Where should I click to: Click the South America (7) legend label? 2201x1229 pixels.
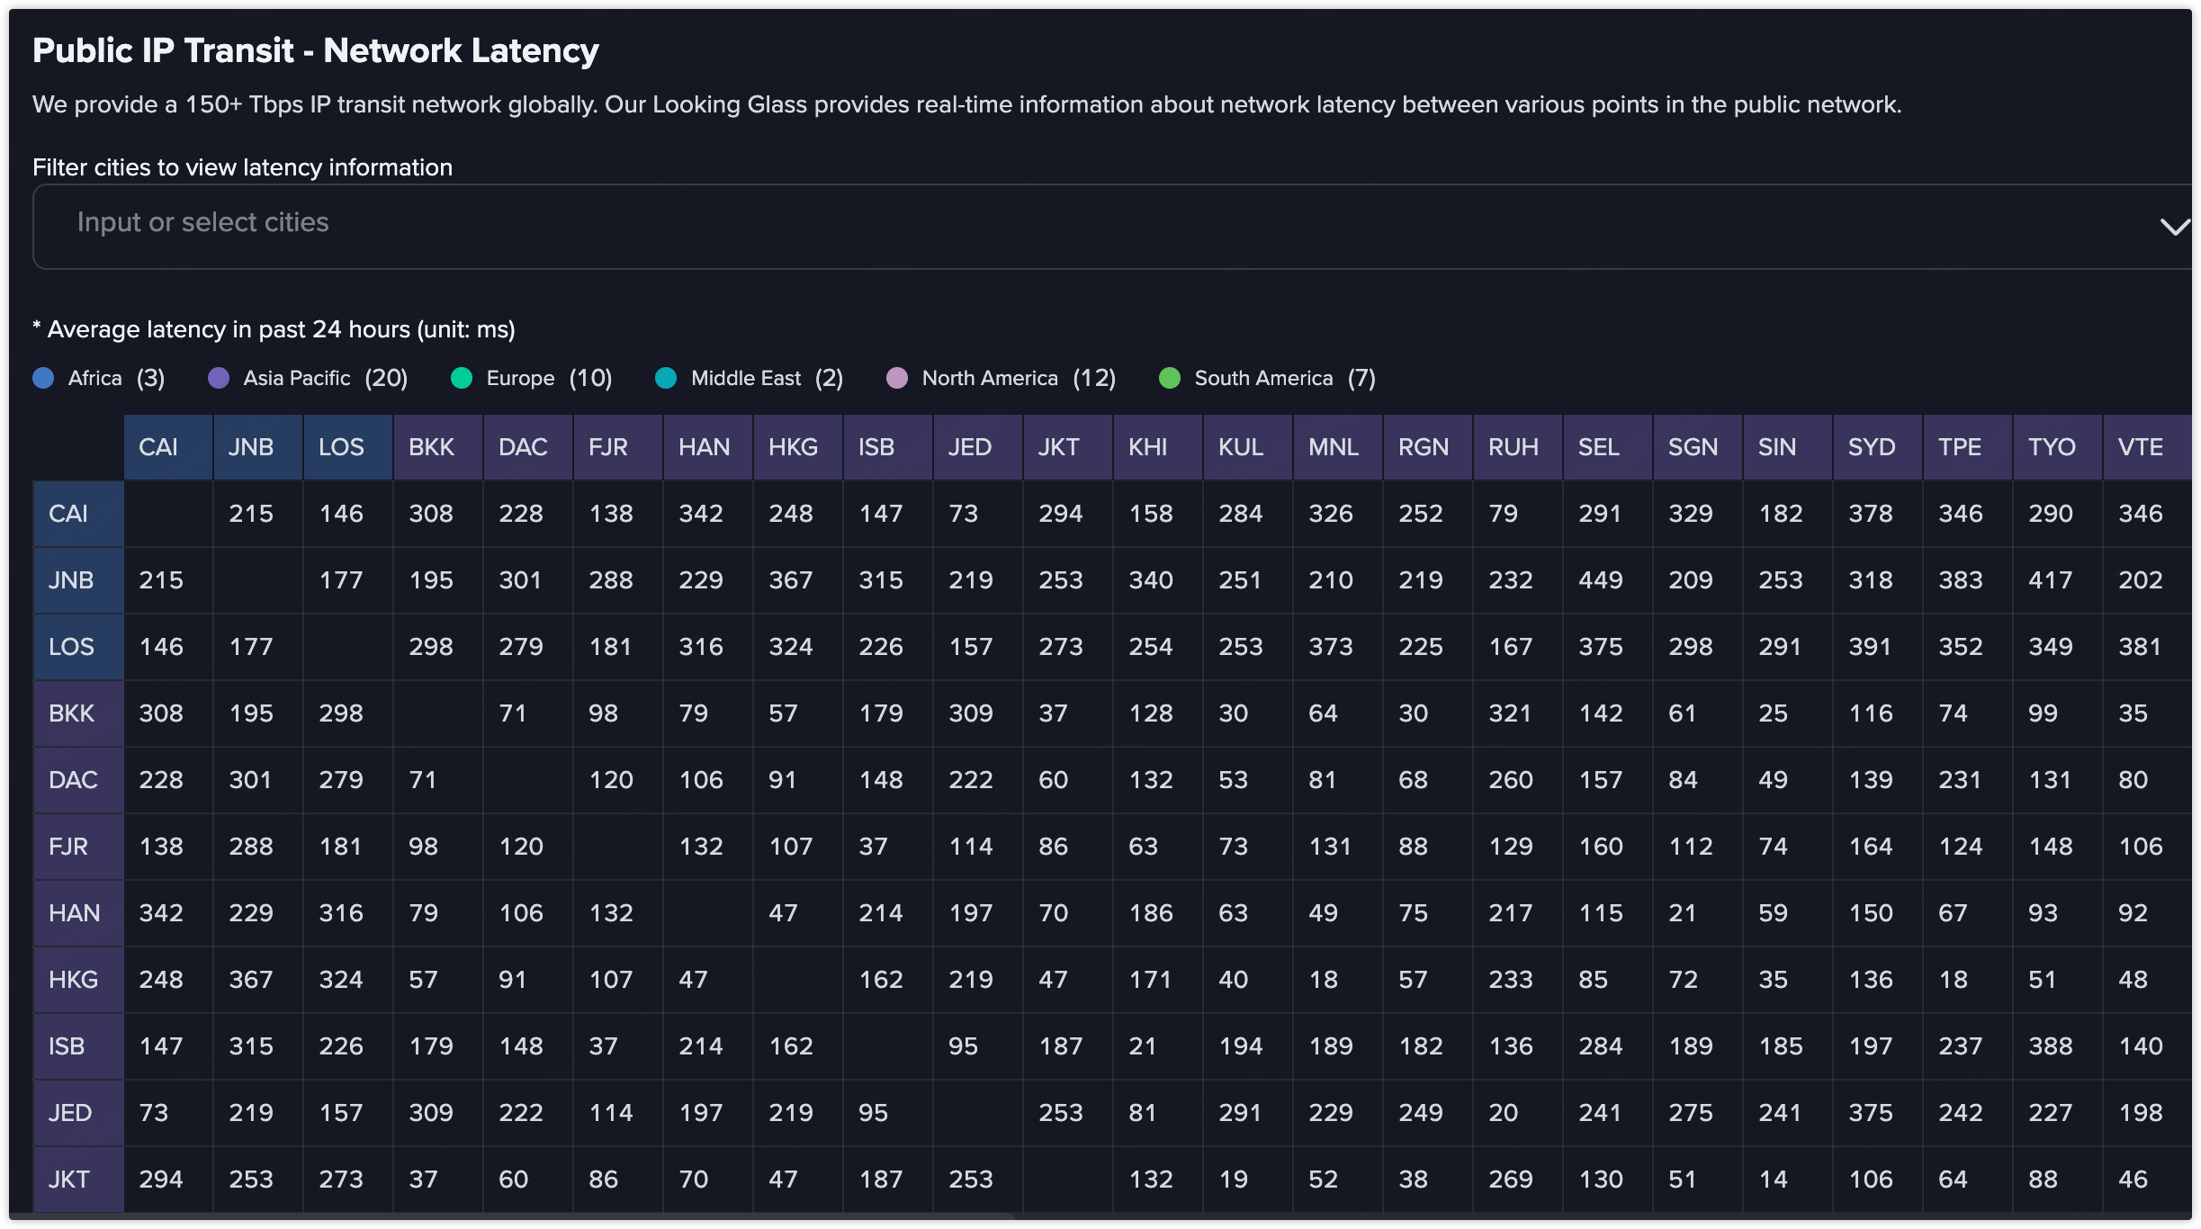[1284, 378]
